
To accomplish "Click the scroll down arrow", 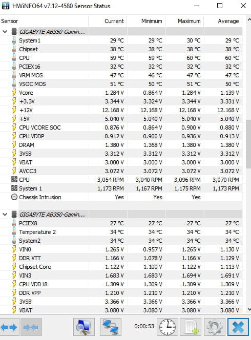I will (249, 309).
